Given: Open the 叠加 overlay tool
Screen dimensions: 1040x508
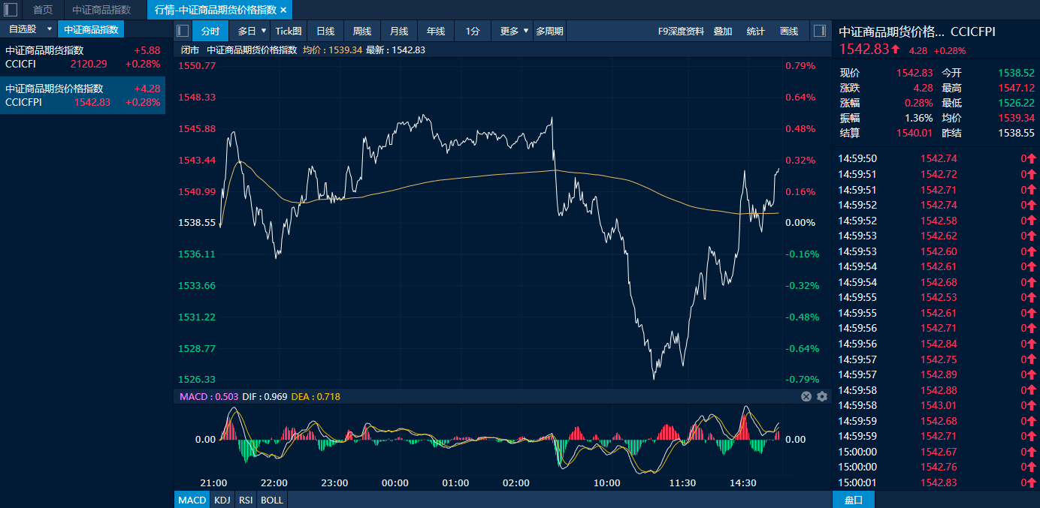Looking at the screenshot, I should pyautogui.click(x=723, y=31).
